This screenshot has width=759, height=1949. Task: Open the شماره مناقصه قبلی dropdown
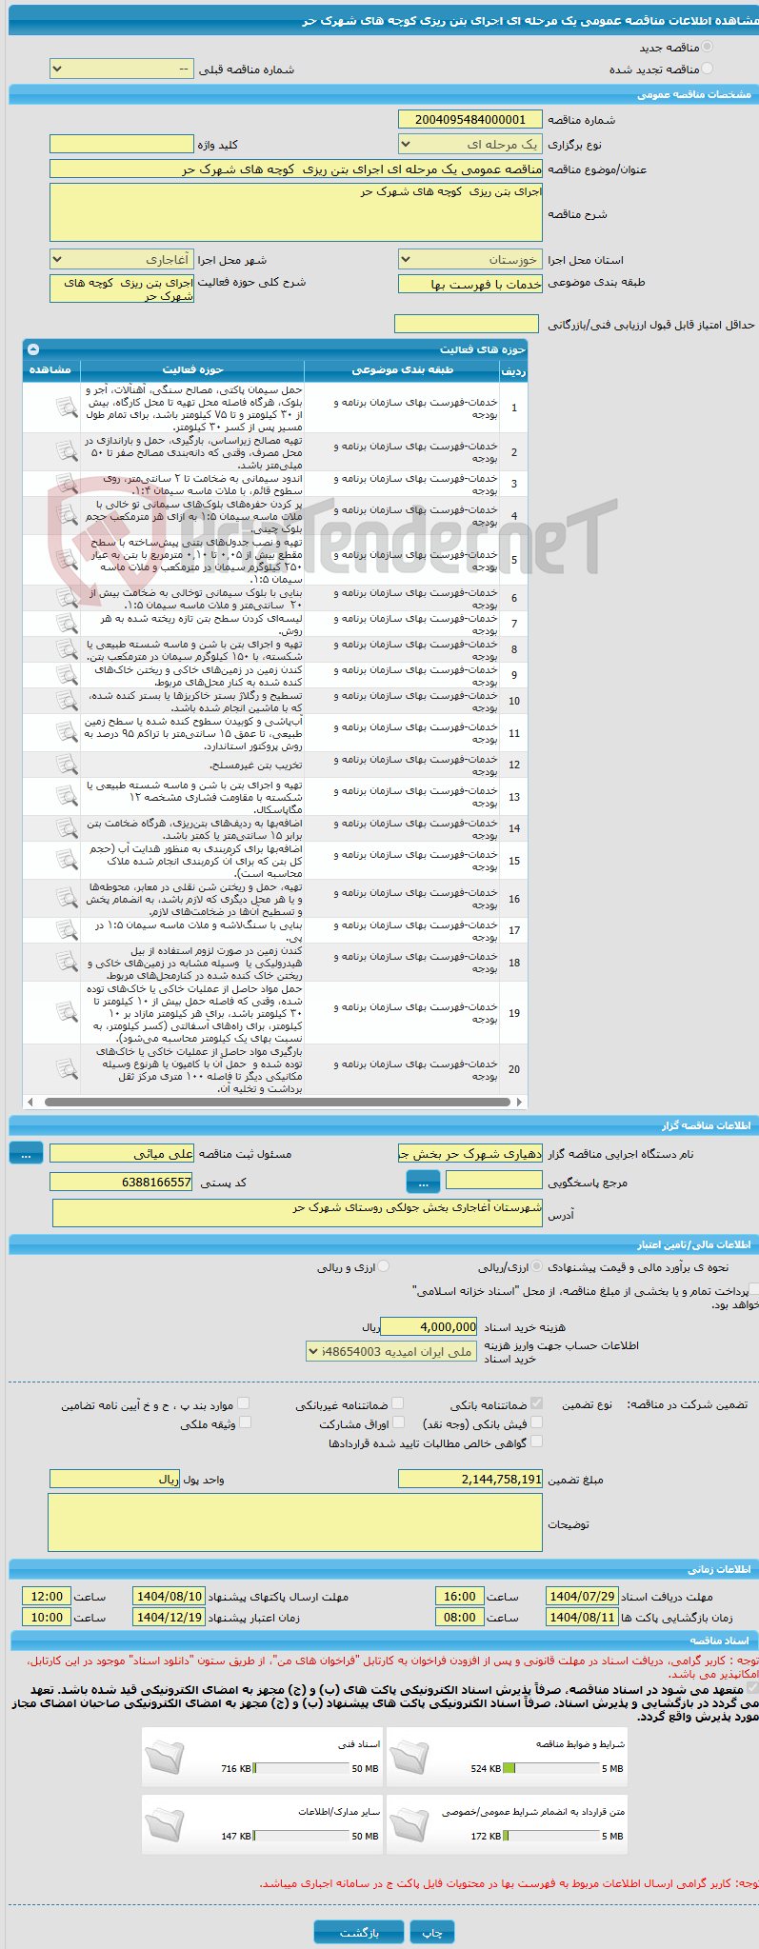122,70
